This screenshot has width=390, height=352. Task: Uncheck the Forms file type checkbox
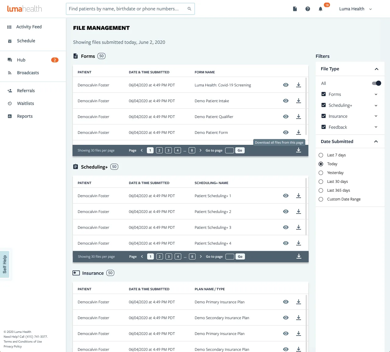click(x=324, y=94)
